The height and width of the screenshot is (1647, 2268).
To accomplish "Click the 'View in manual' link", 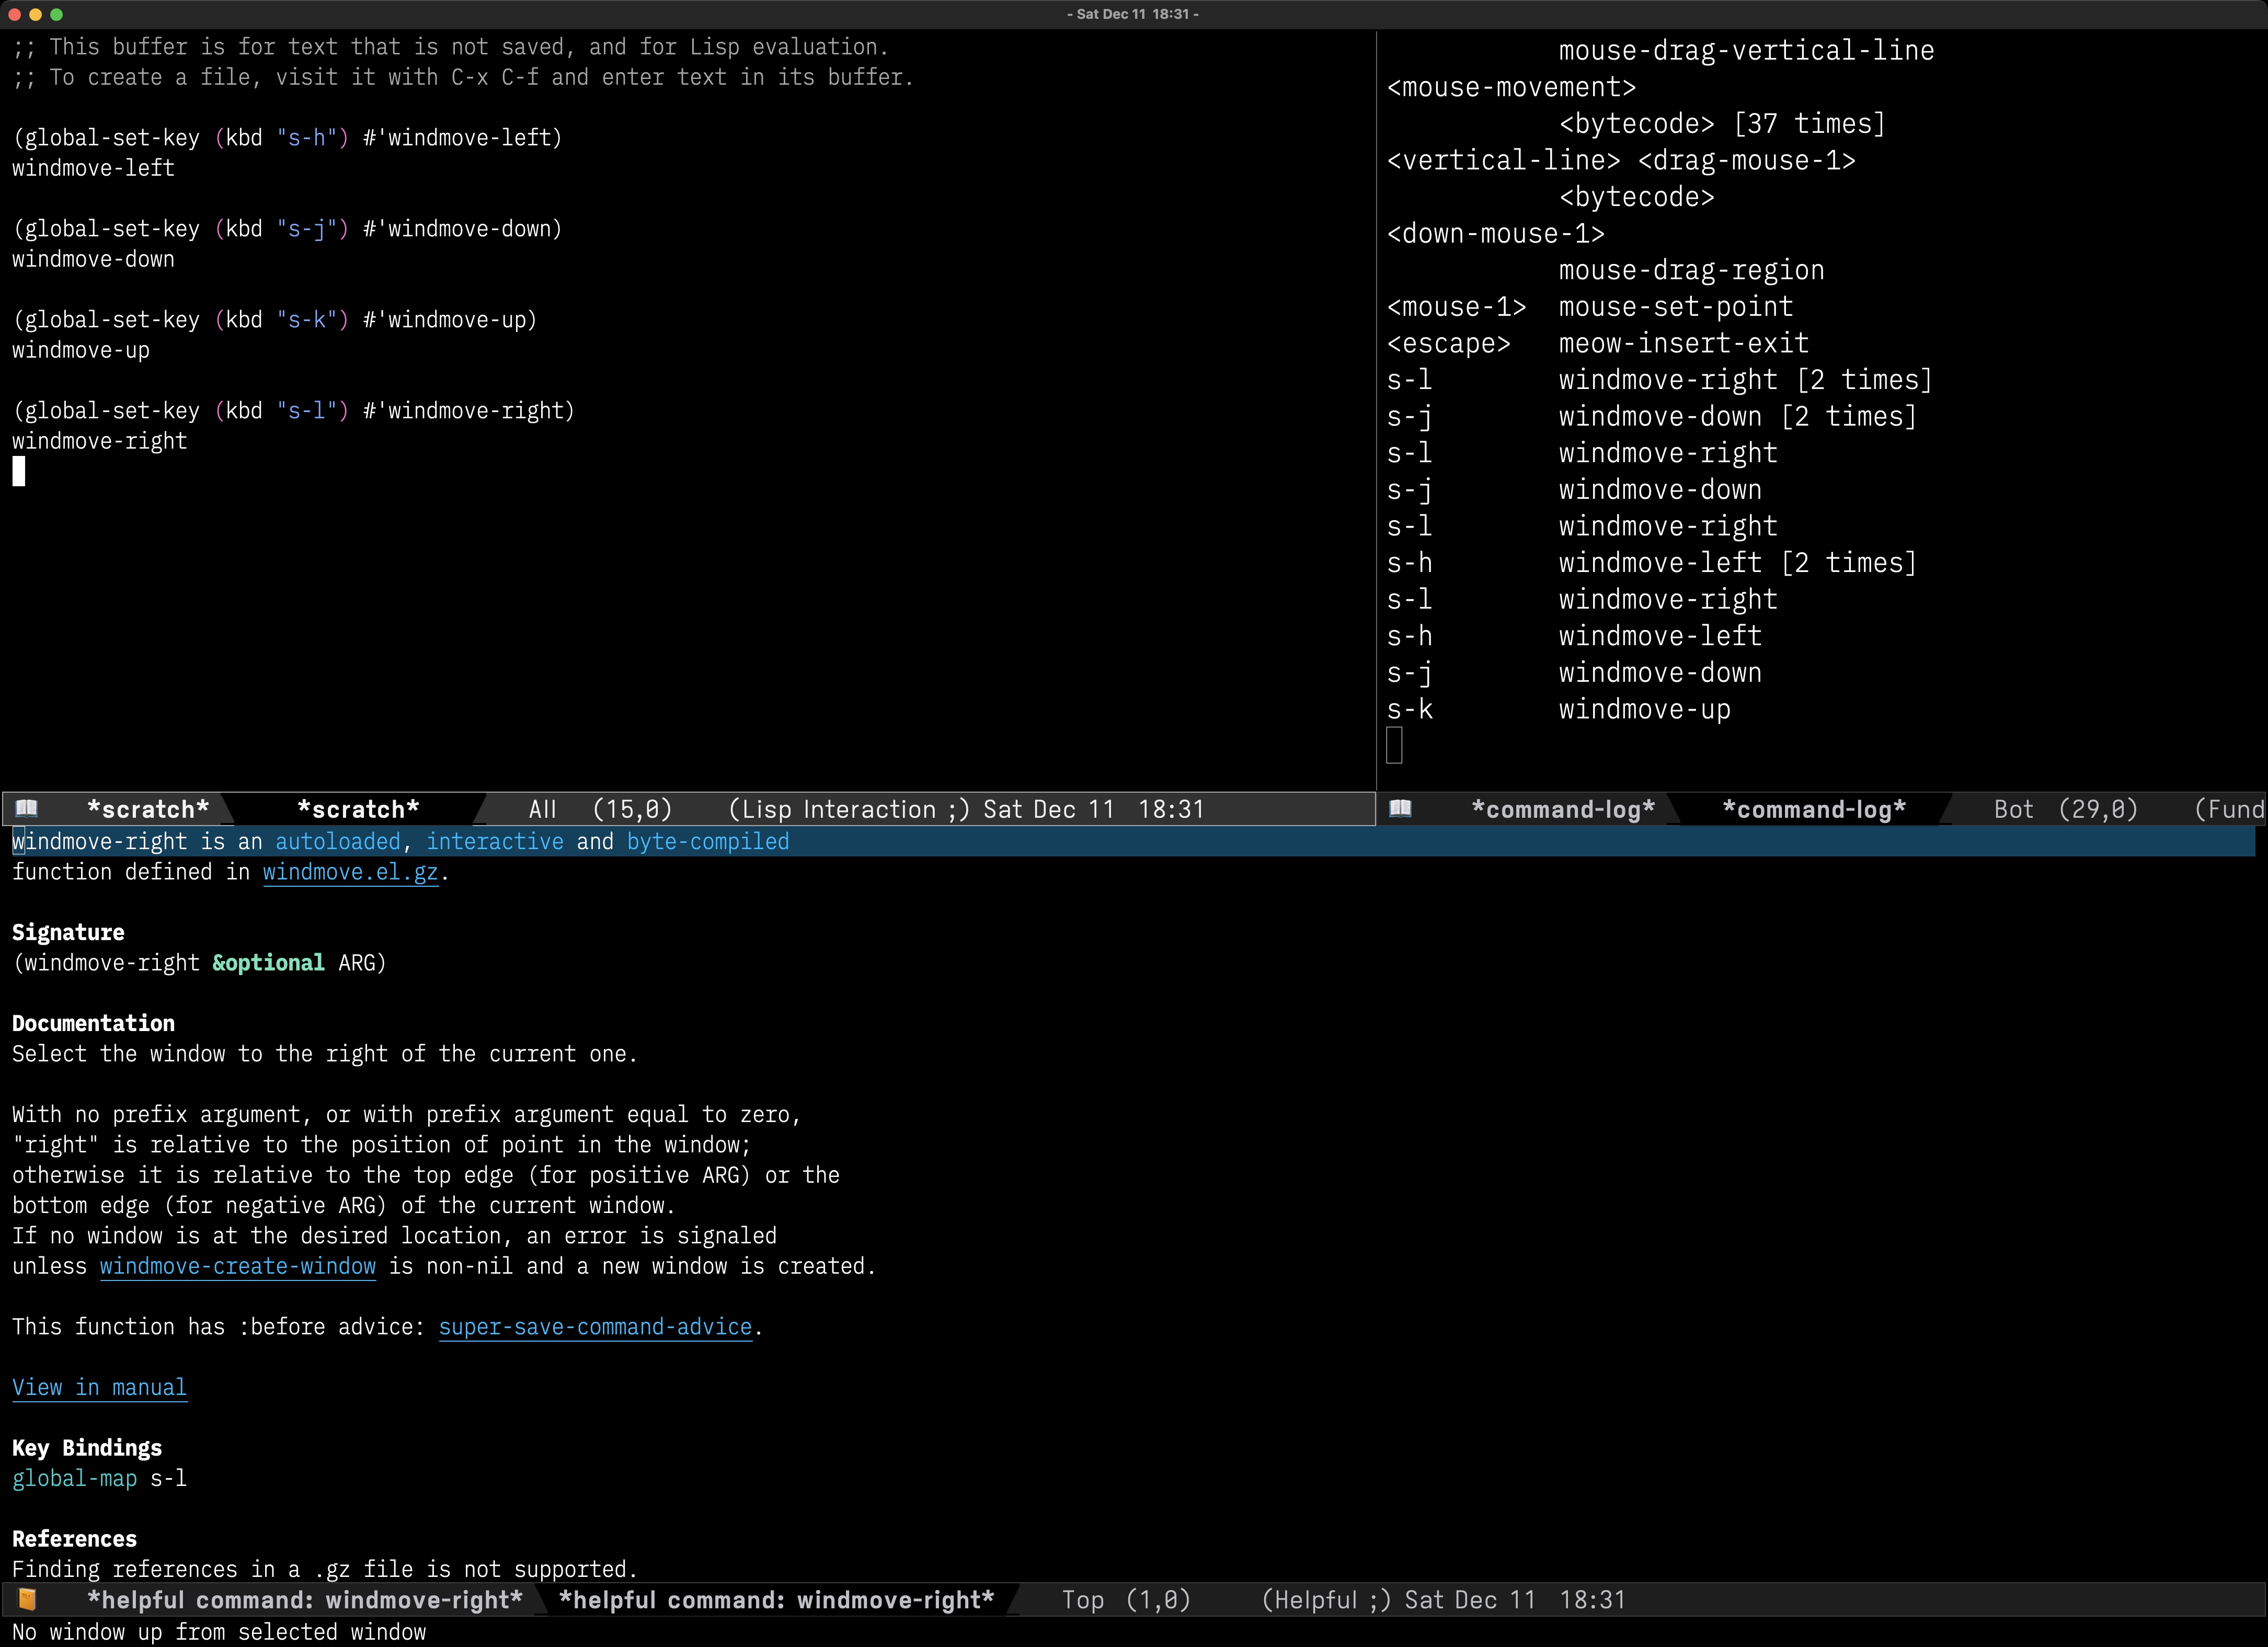I will [99, 1387].
